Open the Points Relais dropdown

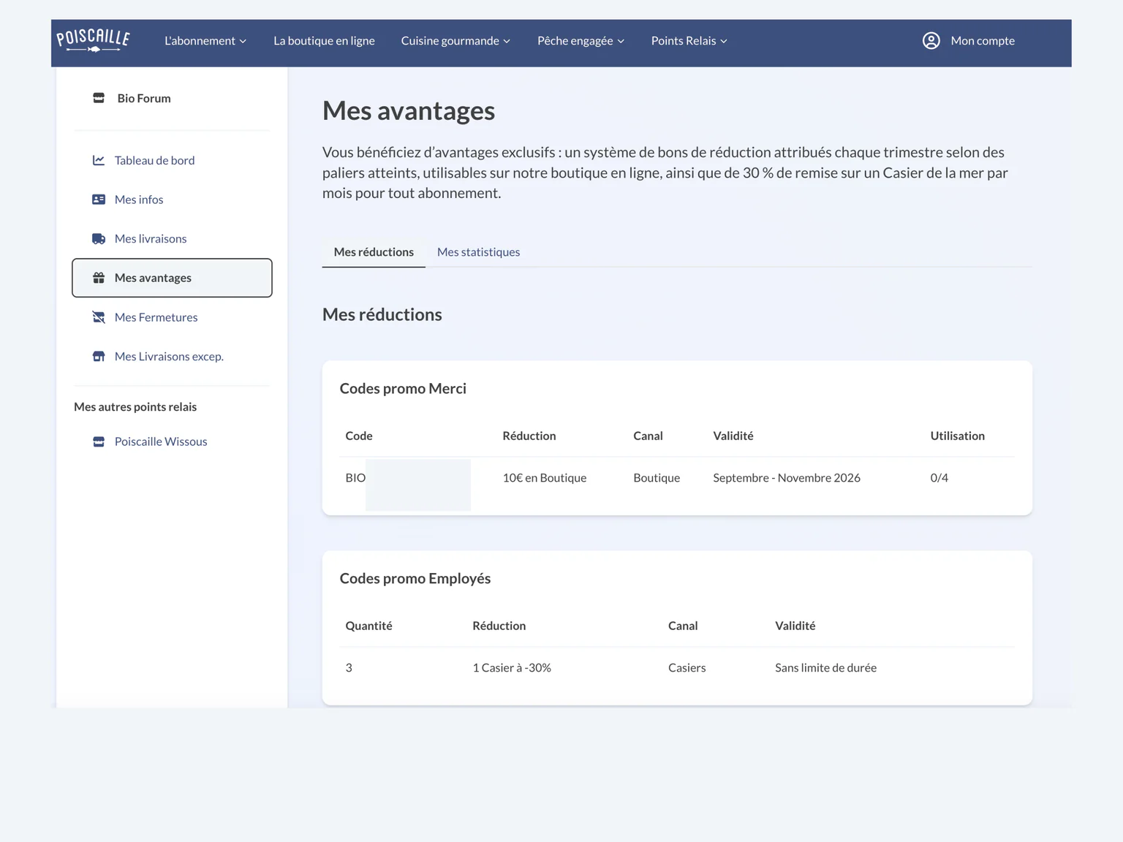pos(689,41)
